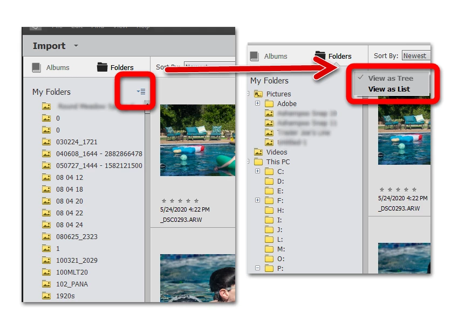The width and height of the screenshot is (472, 329).
Task: Open the My Folders view options menu icon
Action: pyautogui.click(x=141, y=92)
